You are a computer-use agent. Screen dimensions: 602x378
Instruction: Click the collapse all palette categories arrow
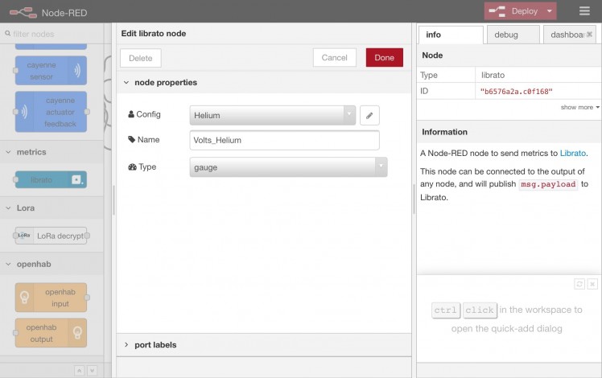[79, 371]
